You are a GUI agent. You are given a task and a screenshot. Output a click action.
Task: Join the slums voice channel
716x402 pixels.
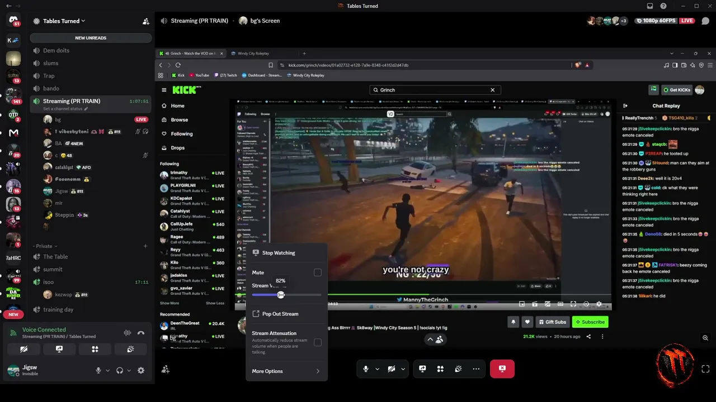click(x=91, y=63)
